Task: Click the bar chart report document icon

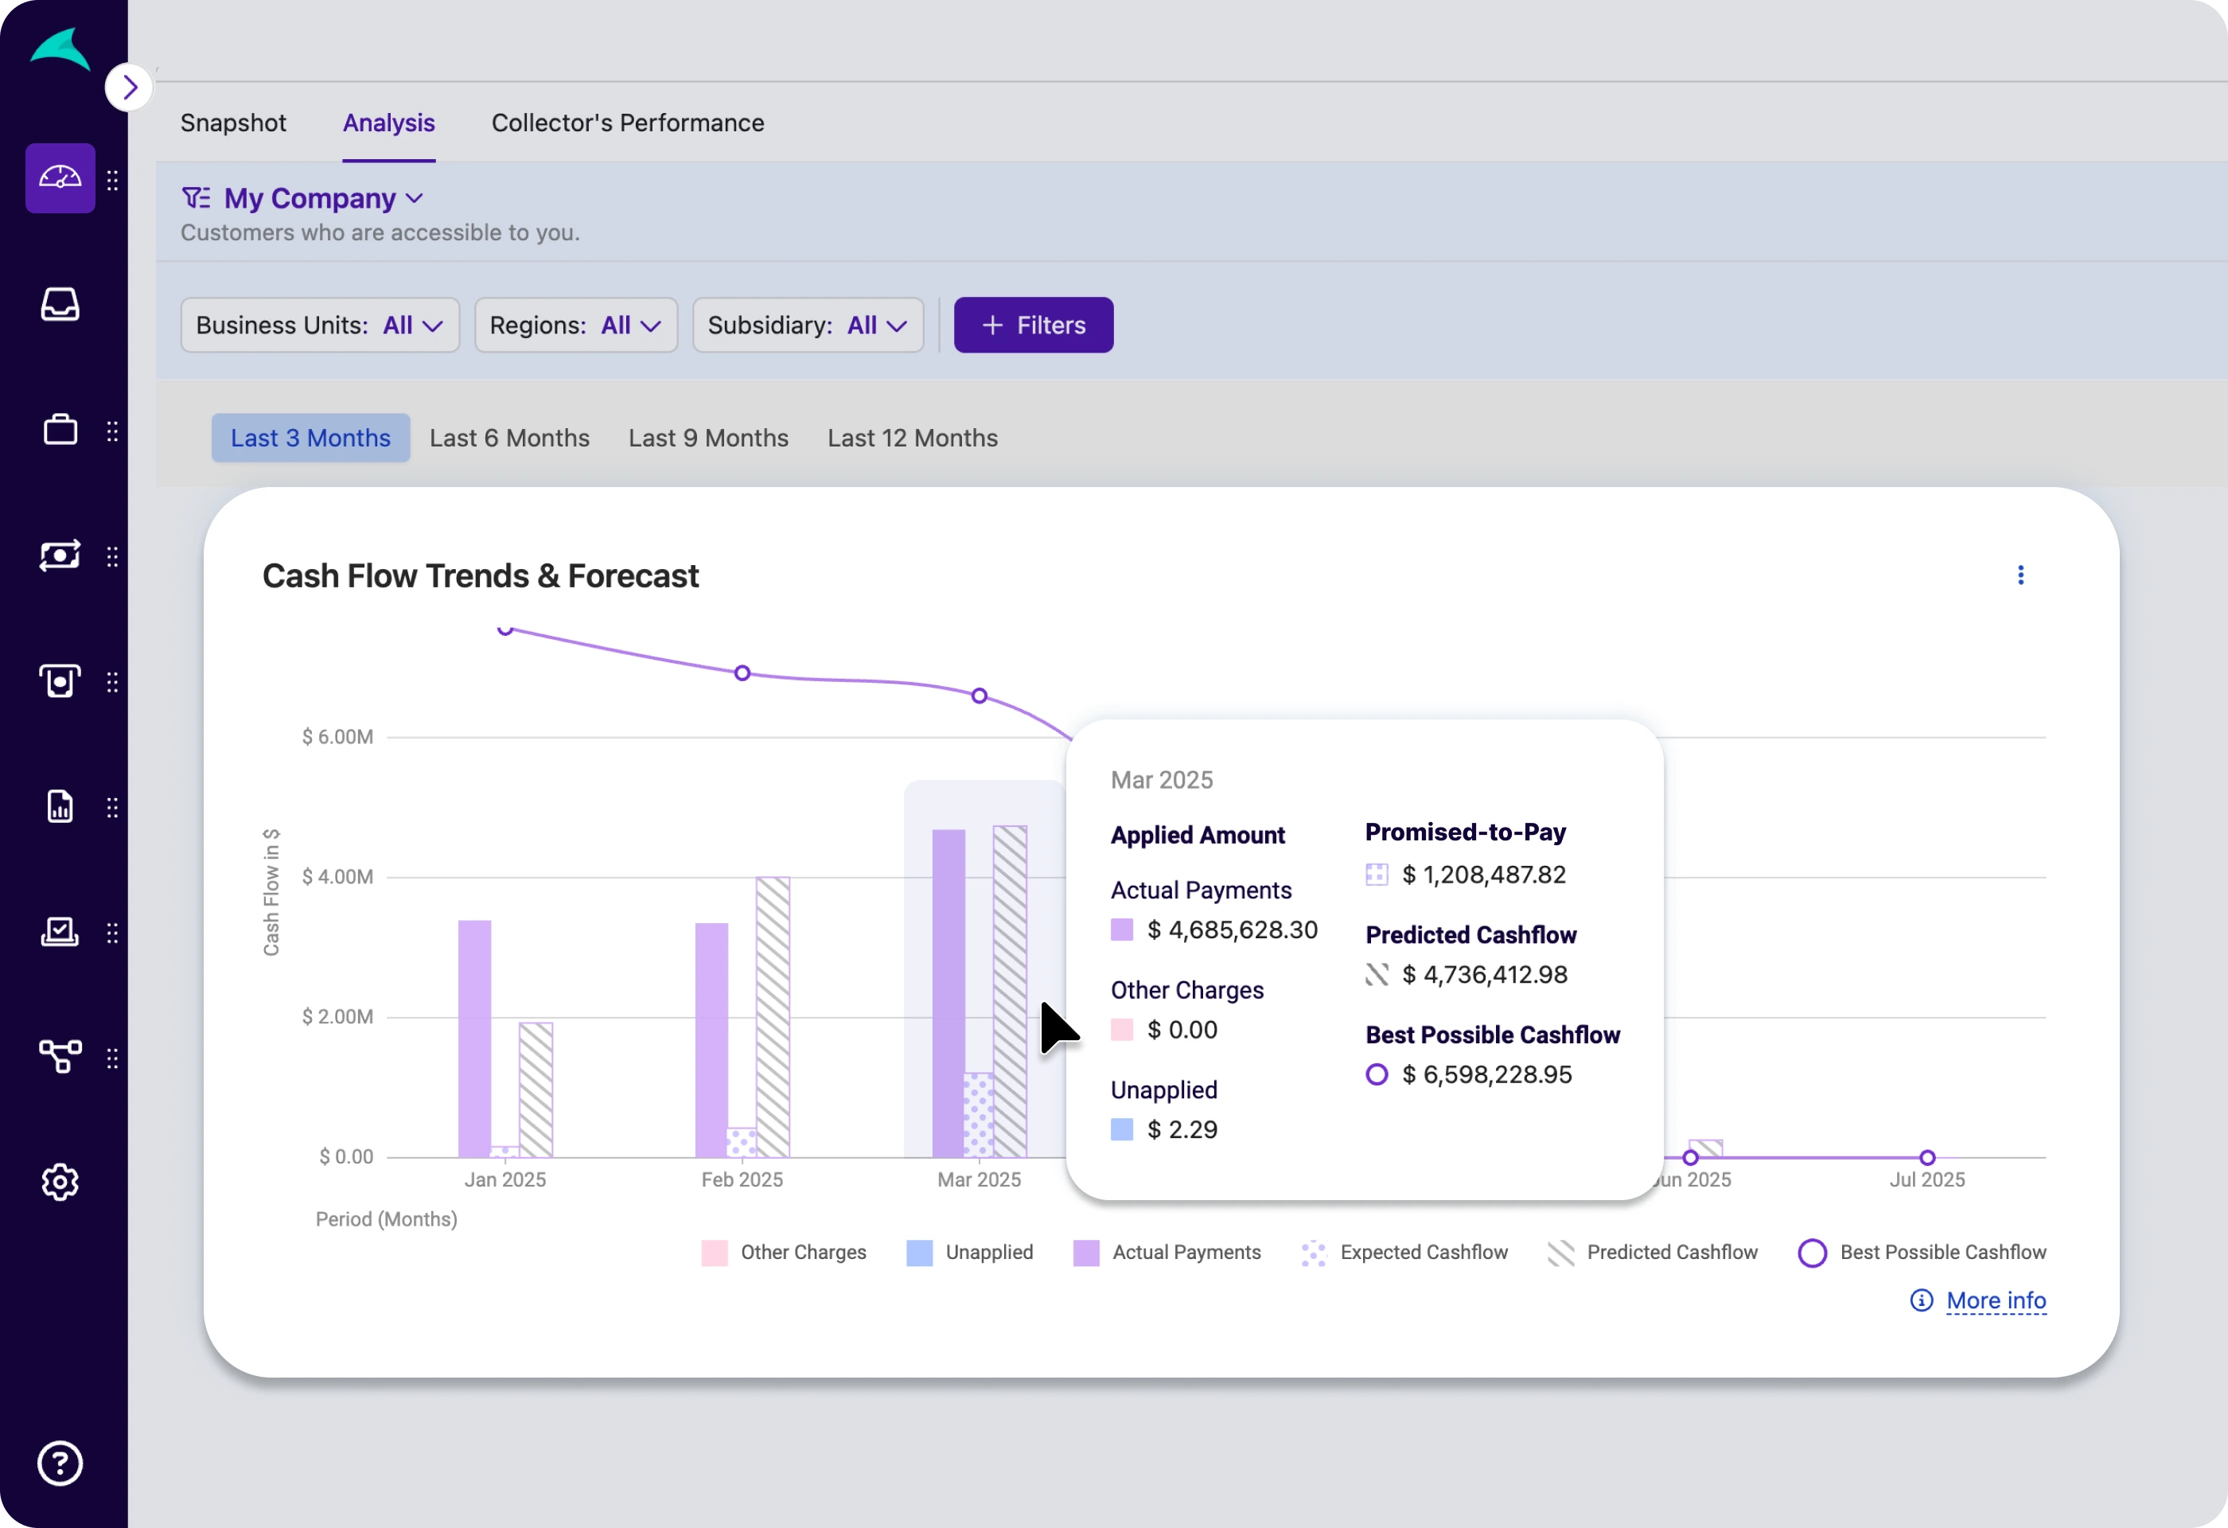Action: tap(60, 807)
